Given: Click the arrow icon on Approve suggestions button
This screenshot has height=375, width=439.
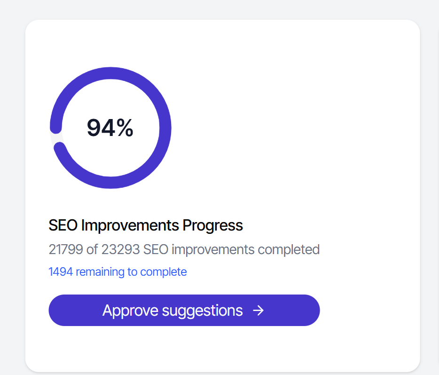Looking at the screenshot, I should point(258,310).
